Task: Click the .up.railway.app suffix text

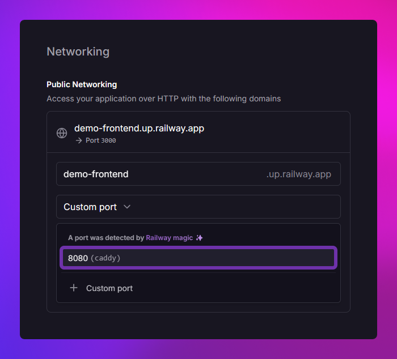Action: 298,174
